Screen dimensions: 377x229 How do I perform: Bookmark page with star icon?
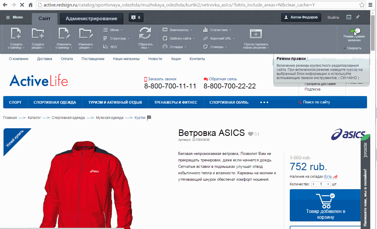362,5
